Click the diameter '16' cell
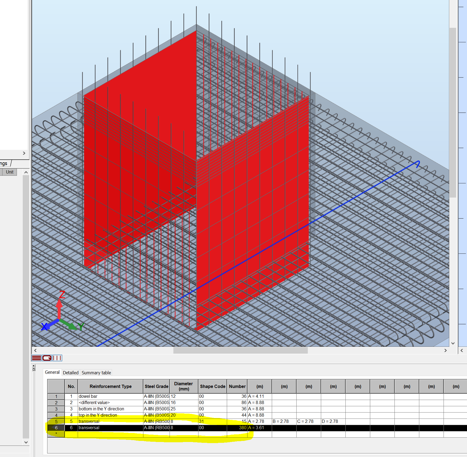The width and height of the screenshot is (467, 457). [184, 403]
